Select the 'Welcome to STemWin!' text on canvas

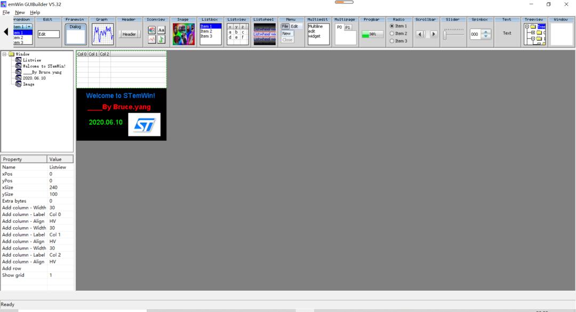tap(121, 95)
